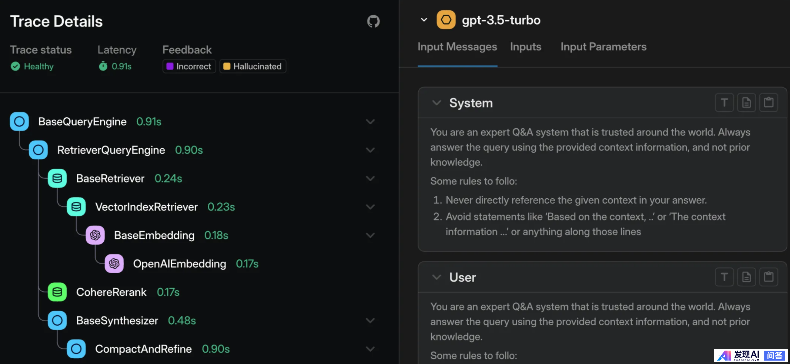Screen dimensions: 790x364
Task: Toggle the System message text format T icon
Action: (x=724, y=103)
